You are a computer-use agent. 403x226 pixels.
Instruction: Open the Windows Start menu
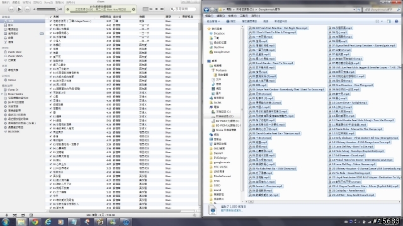[x=6, y=222]
